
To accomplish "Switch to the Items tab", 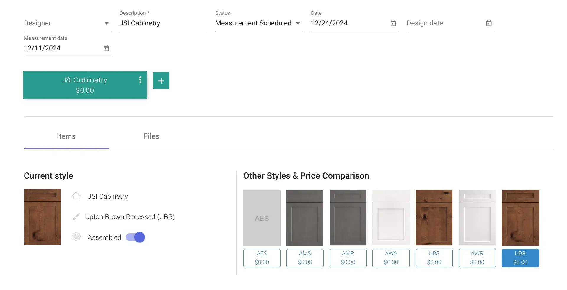I will [x=66, y=136].
